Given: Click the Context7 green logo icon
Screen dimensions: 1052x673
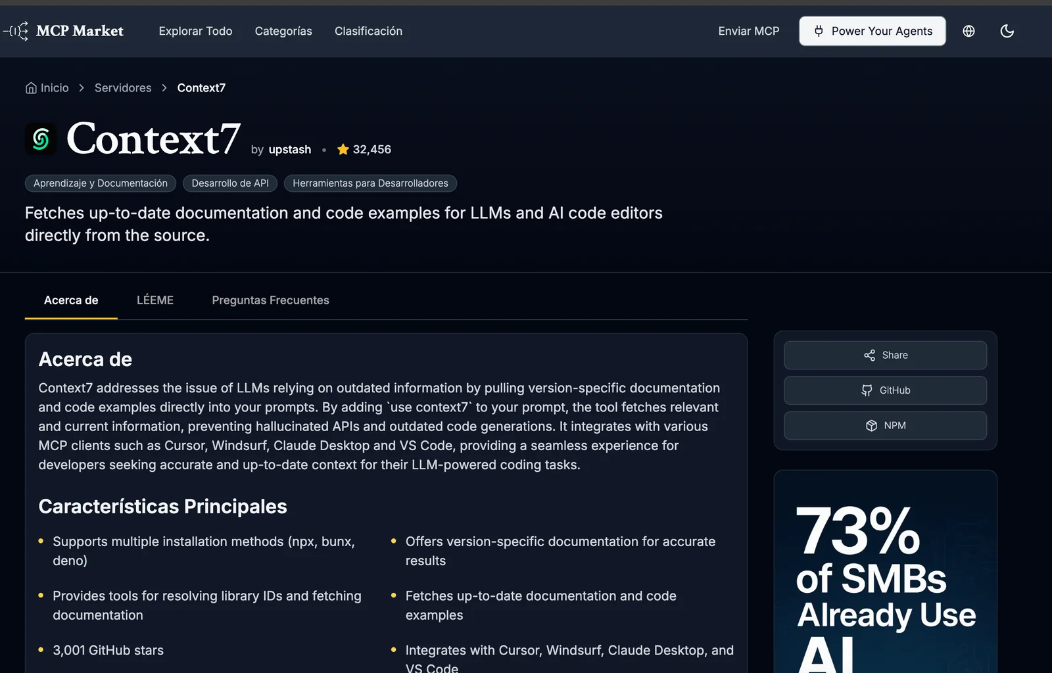Looking at the screenshot, I should click(x=41, y=139).
